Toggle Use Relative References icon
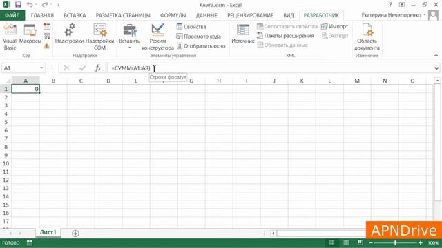 (47, 36)
